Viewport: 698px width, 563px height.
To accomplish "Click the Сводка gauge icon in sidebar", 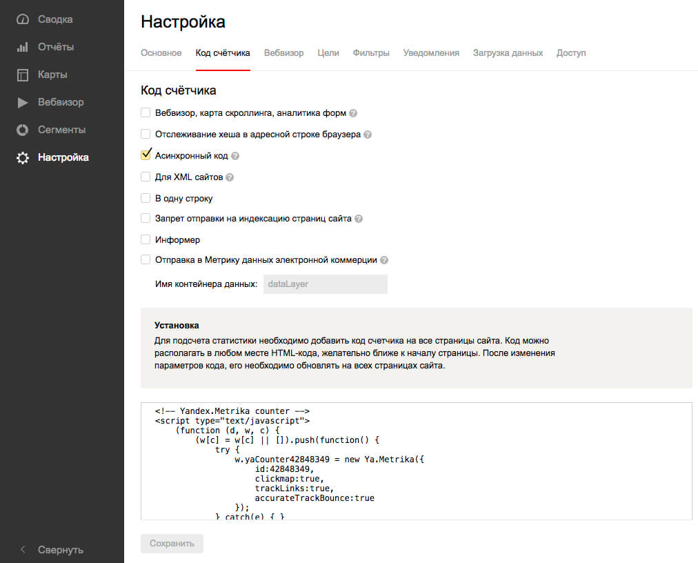I will coord(23,19).
